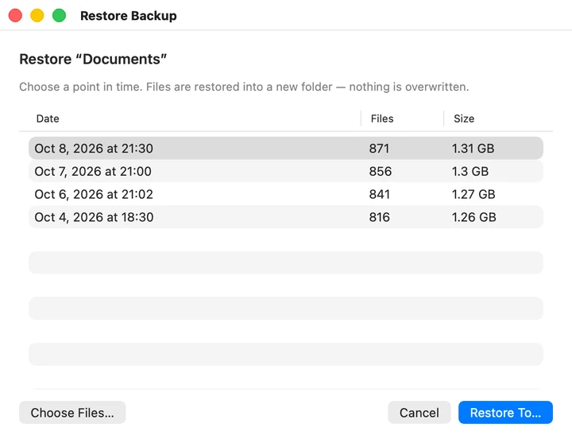The image size is (572, 443).
Task: Click the 871 files cell
Action: 379,148
